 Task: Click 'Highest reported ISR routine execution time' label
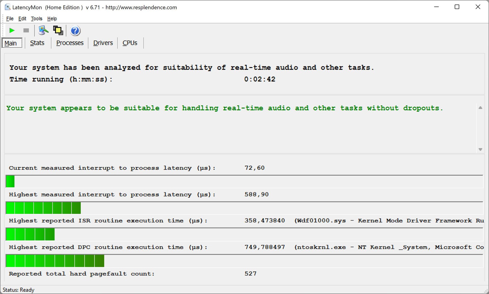click(108, 221)
